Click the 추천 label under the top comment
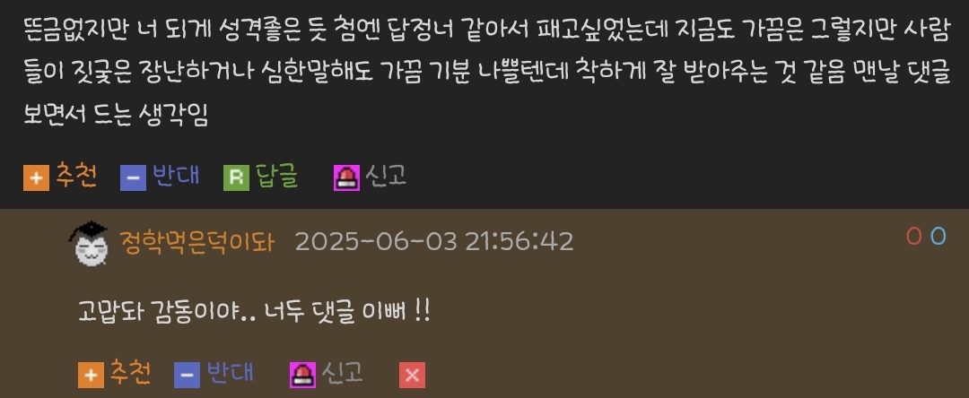The image size is (969, 398). tap(76, 176)
